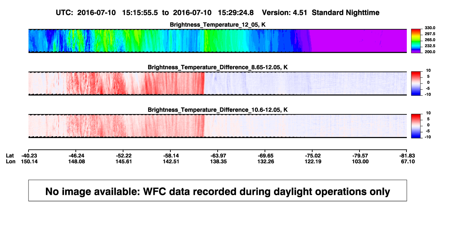Click latitude tick value -52.22
This screenshot has height=232, width=452.
123,155
